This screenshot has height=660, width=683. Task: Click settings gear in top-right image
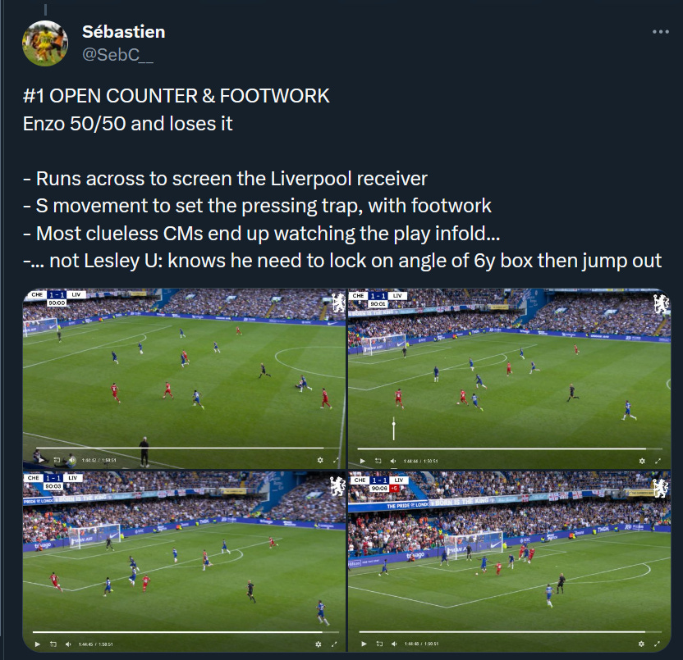coord(642,461)
